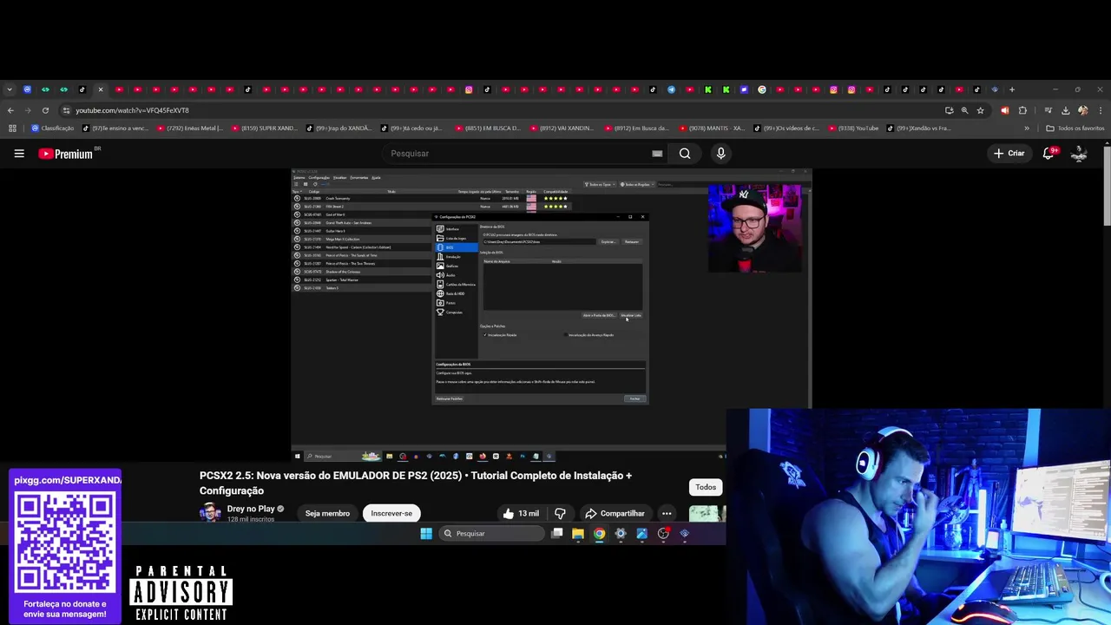Open the Drey no Play channel link
Image resolution: width=1111 pixels, height=625 pixels.
click(x=251, y=509)
